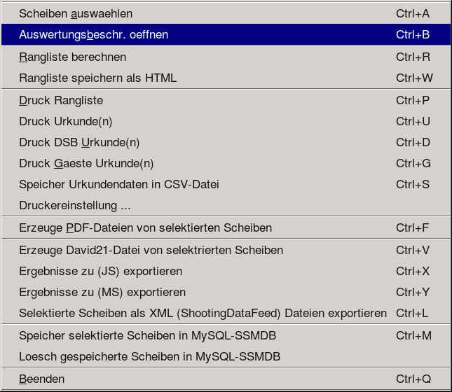Click 'Beenden' to quit application

pos(42,379)
